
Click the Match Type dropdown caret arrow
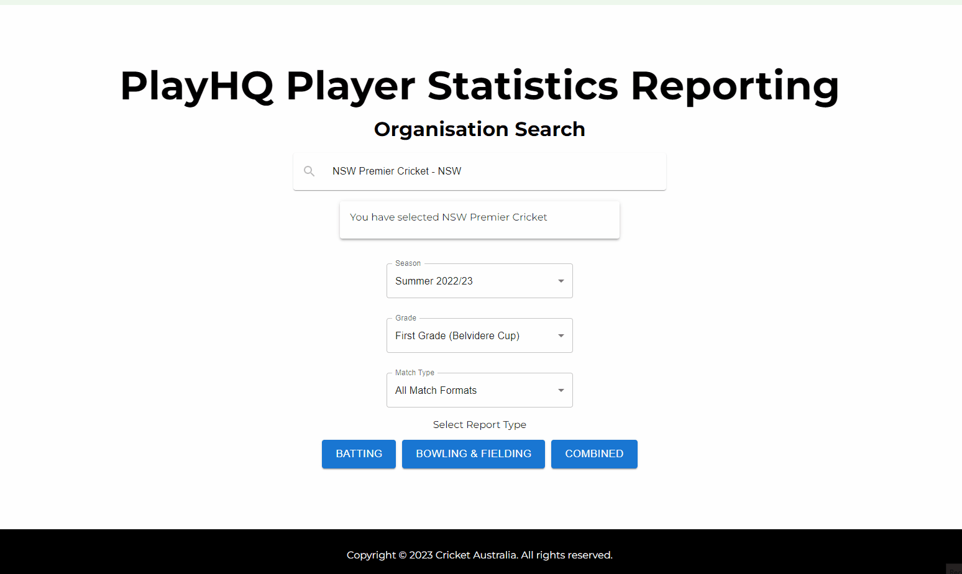pos(560,390)
